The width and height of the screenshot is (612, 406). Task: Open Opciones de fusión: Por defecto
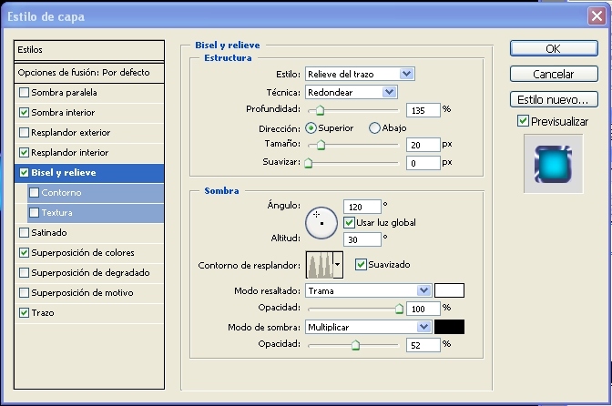(x=89, y=73)
